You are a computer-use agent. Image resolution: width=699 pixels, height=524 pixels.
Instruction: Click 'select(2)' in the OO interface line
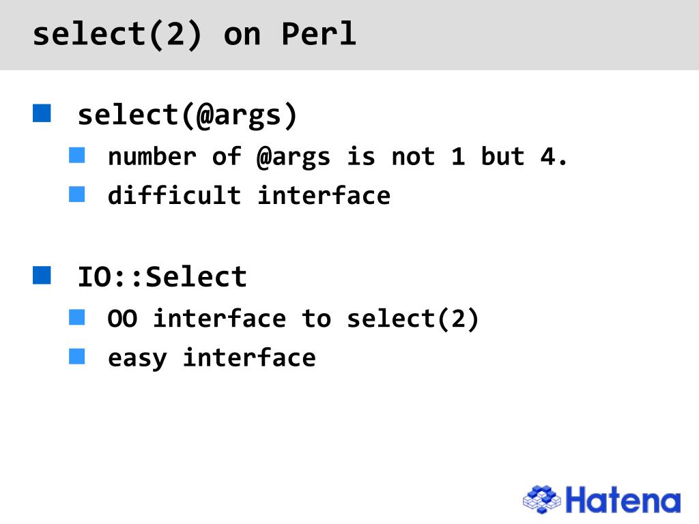413,319
